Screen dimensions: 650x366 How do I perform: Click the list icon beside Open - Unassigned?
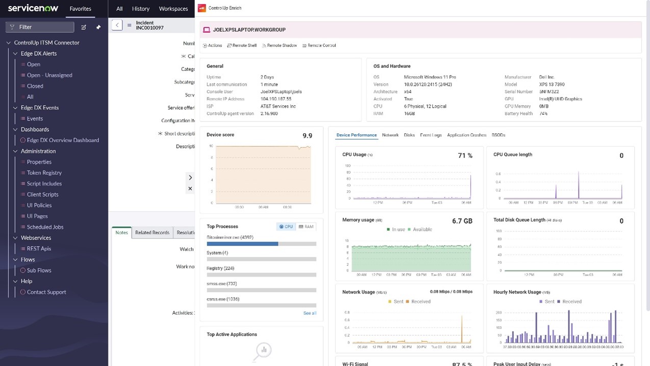[22, 75]
